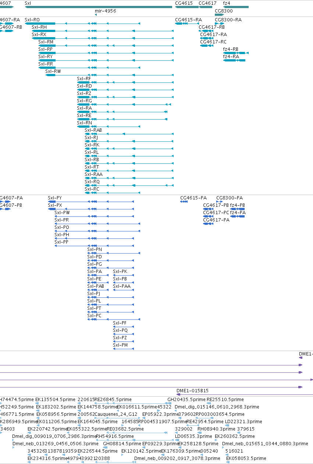Select the RH08940.3prime EST
This screenshot has height=464, width=313.
click(x=216, y=429)
